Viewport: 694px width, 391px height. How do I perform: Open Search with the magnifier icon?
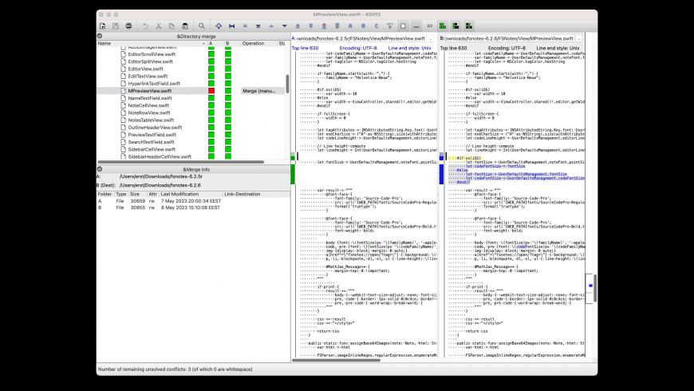201,26
